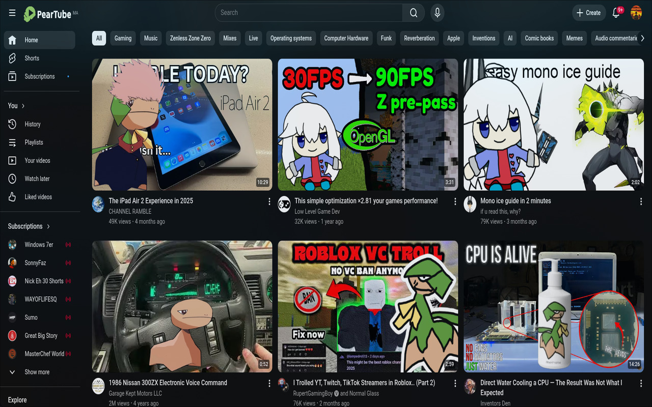This screenshot has height=407, width=652.
Task: Select the Operating systems chip
Action: (291, 38)
